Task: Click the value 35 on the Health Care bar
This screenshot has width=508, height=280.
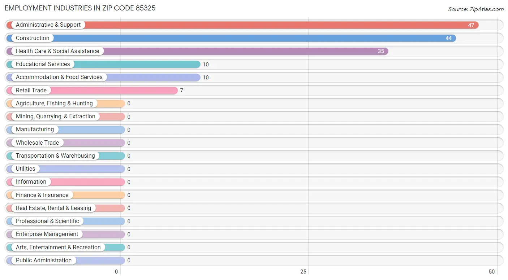Action: [x=381, y=51]
